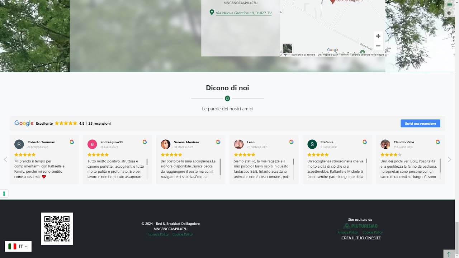
Task: Show previous reviews with left arrow
Action: point(5,159)
